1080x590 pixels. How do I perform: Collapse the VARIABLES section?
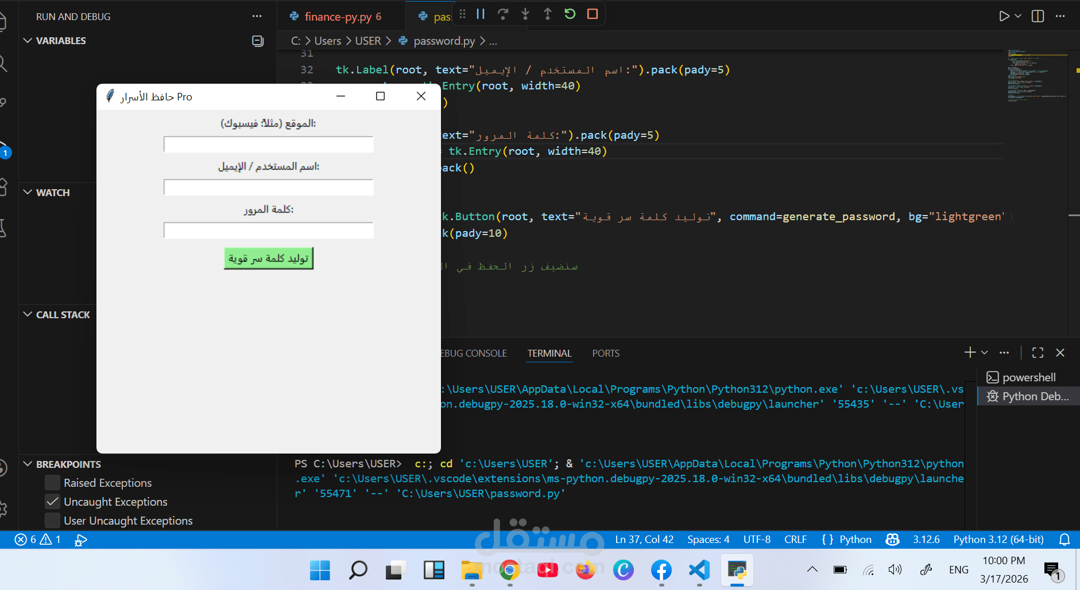tap(61, 41)
